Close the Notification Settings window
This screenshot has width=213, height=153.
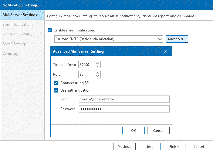coord(206,5)
